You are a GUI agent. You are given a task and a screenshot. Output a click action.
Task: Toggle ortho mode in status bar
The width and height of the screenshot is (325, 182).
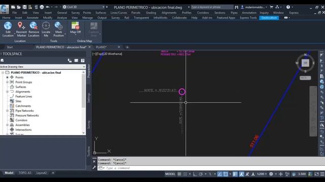click(x=195, y=174)
